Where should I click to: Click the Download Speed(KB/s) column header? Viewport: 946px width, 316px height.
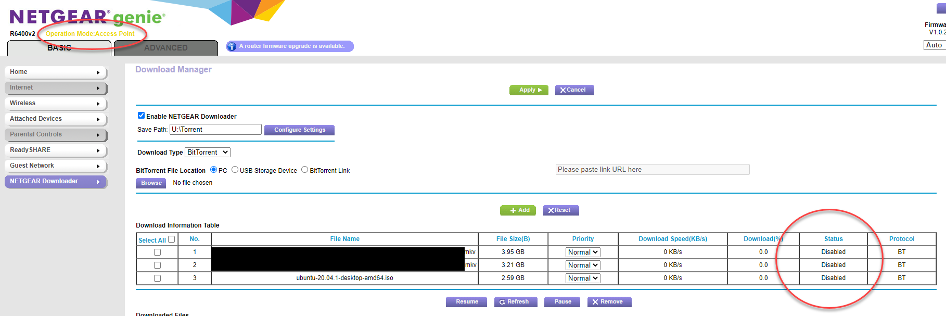point(672,239)
